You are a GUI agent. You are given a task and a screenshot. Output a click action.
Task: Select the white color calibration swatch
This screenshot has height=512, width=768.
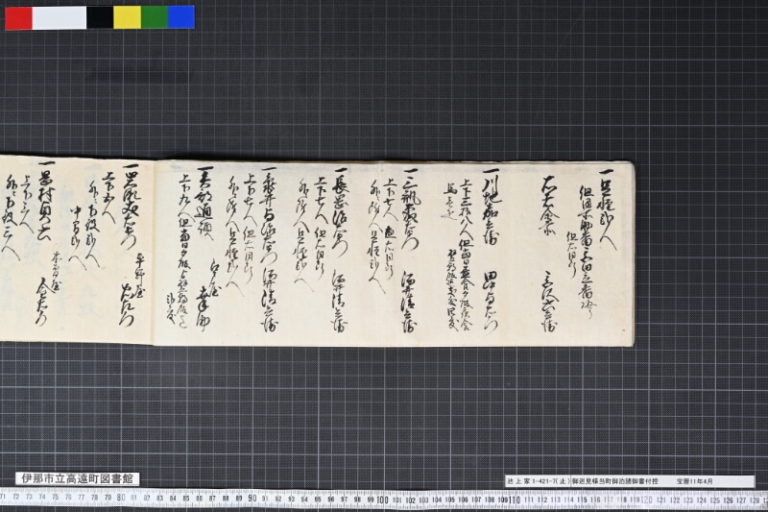point(60,17)
